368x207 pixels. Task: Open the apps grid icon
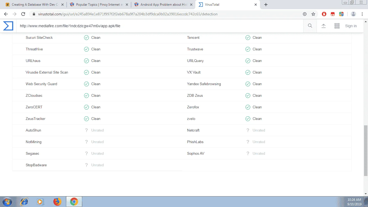point(337,26)
